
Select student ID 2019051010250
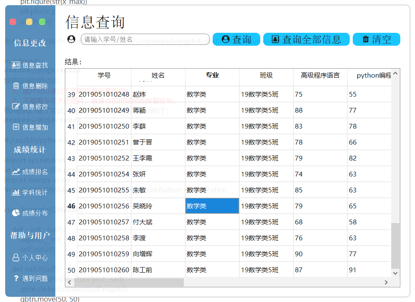click(104, 126)
